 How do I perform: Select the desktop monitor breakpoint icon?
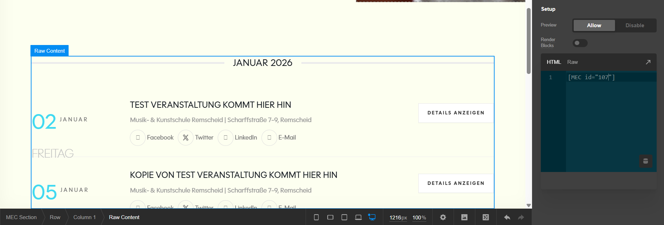click(372, 217)
